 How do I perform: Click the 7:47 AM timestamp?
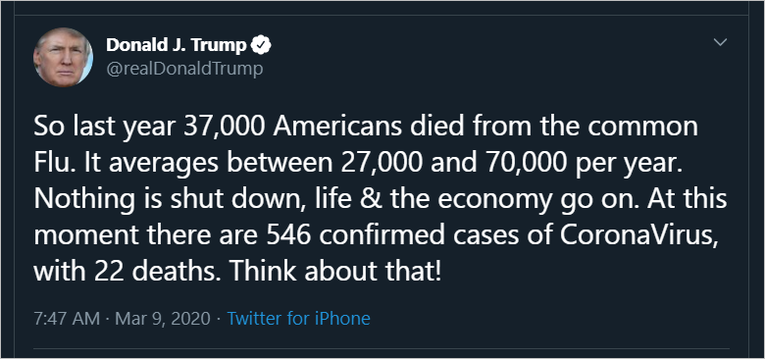(x=67, y=319)
